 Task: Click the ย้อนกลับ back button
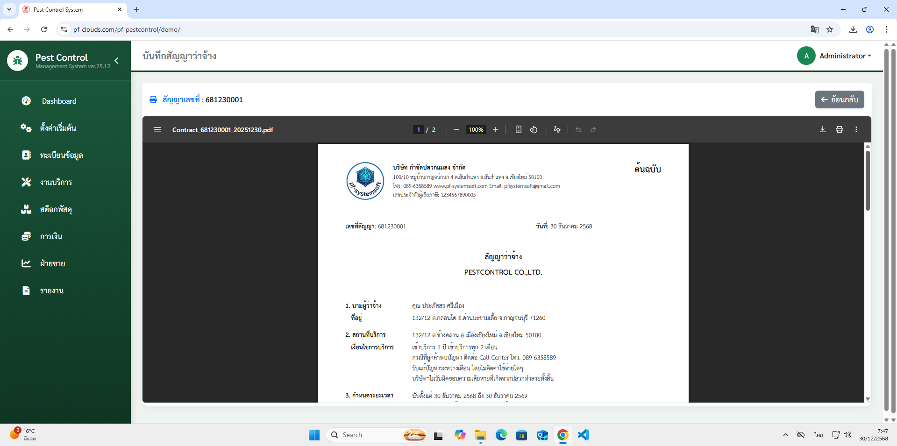840,99
